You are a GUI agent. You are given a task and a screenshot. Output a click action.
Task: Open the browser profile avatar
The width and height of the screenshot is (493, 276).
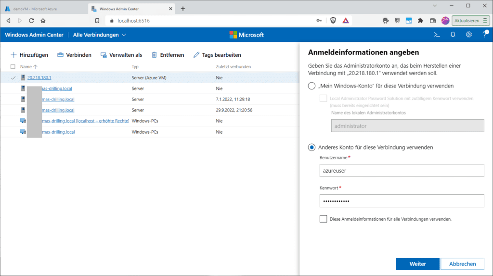pyautogui.click(x=445, y=21)
